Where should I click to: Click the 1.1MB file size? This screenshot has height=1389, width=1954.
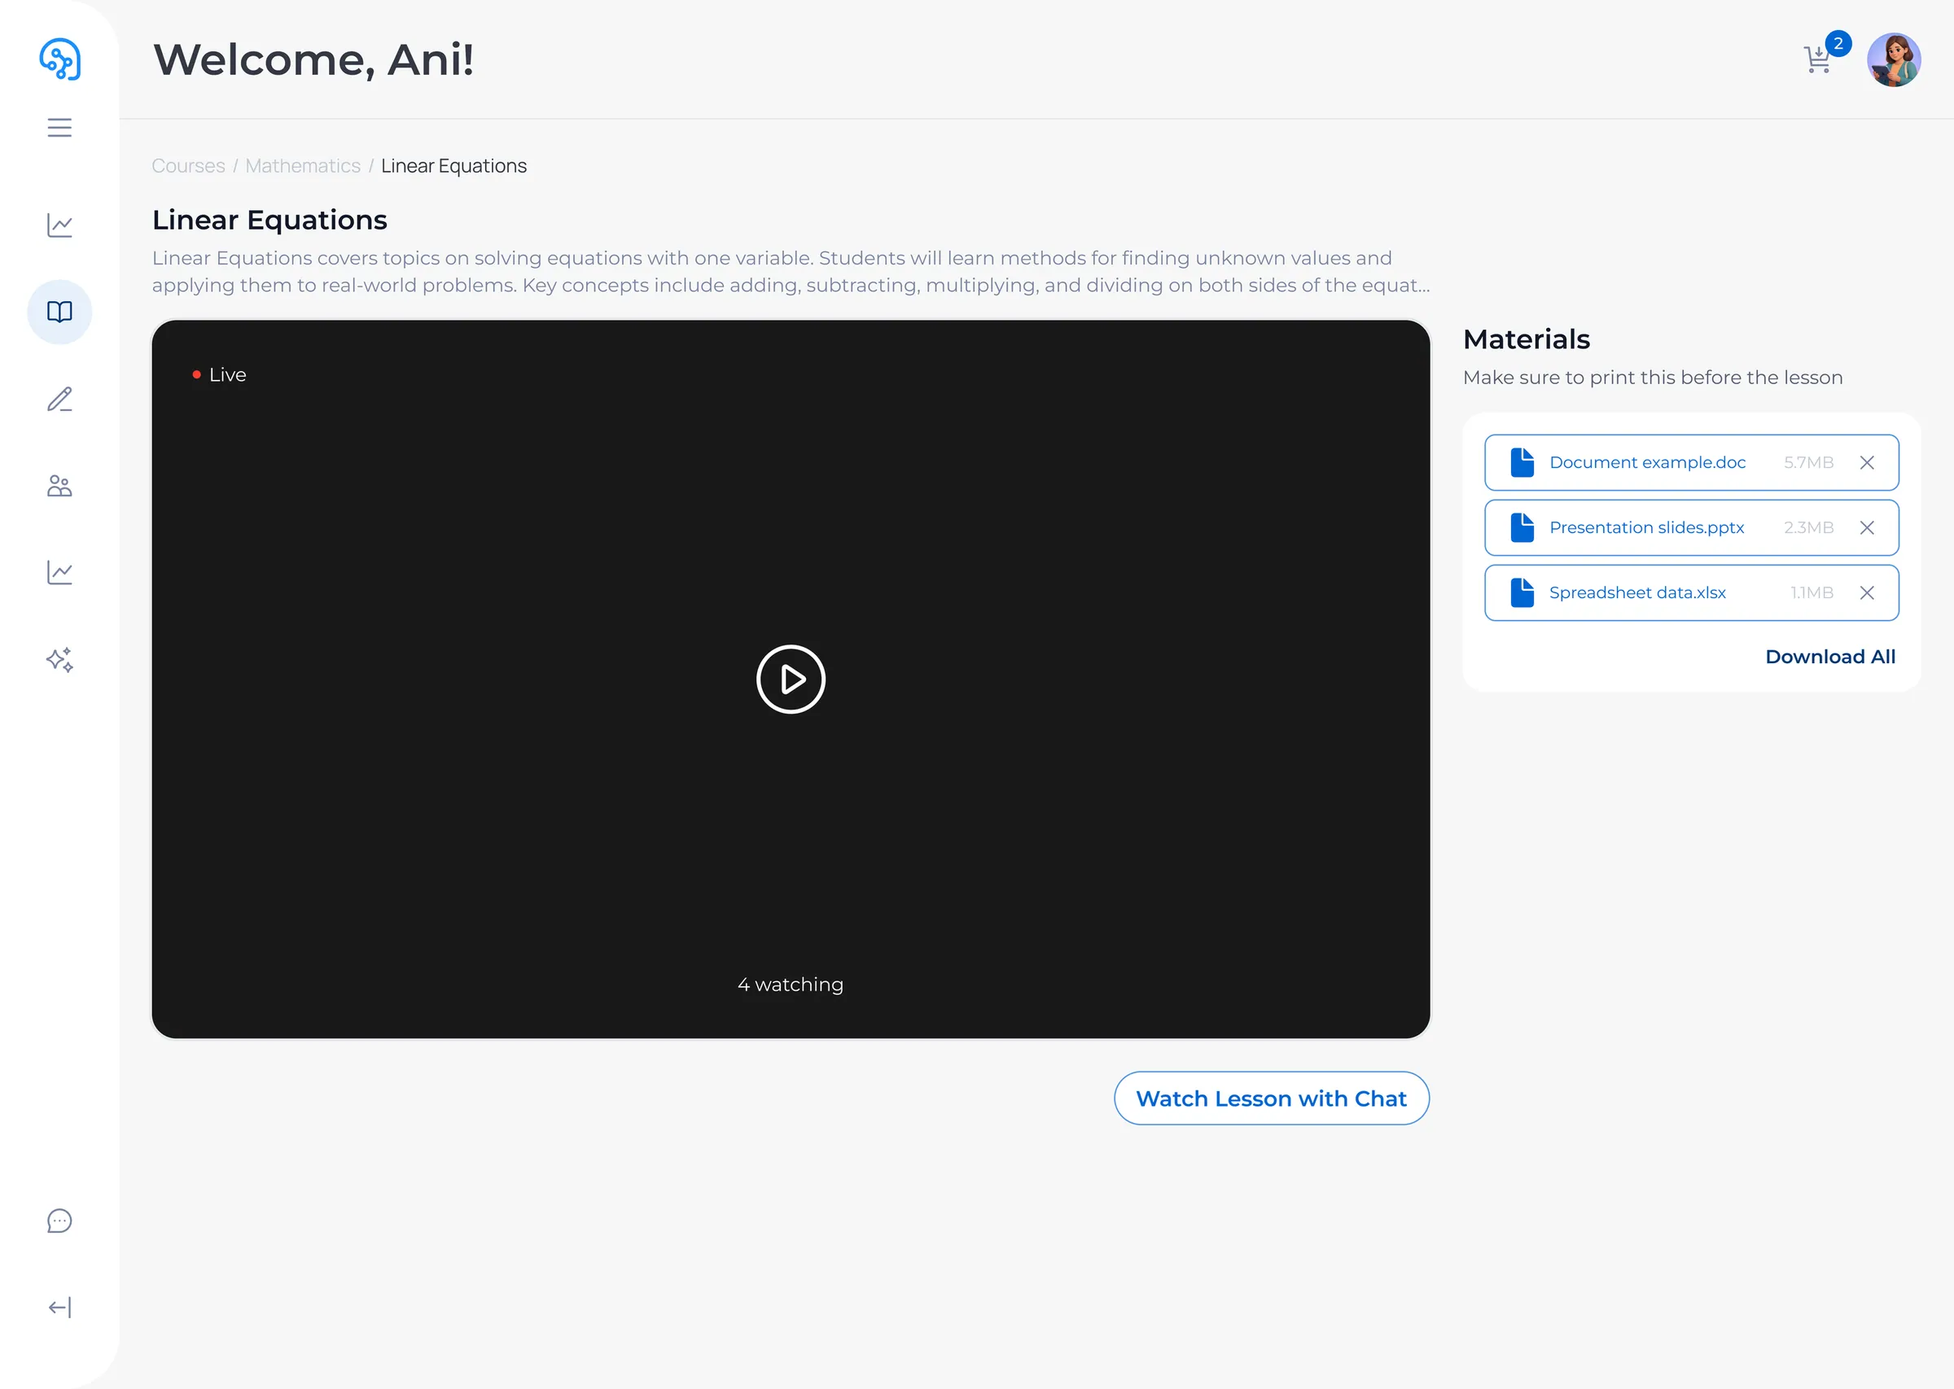[1812, 592]
